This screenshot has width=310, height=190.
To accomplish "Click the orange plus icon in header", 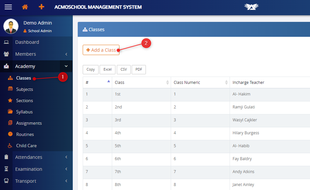I will pos(41,7).
